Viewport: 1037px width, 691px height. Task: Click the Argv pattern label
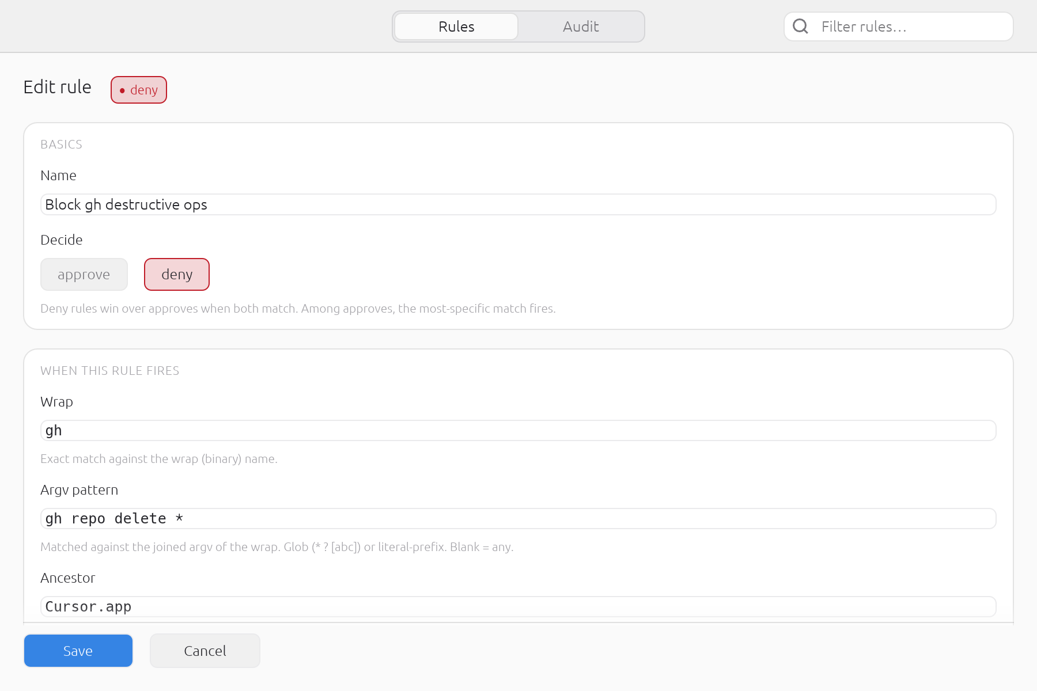point(80,490)
